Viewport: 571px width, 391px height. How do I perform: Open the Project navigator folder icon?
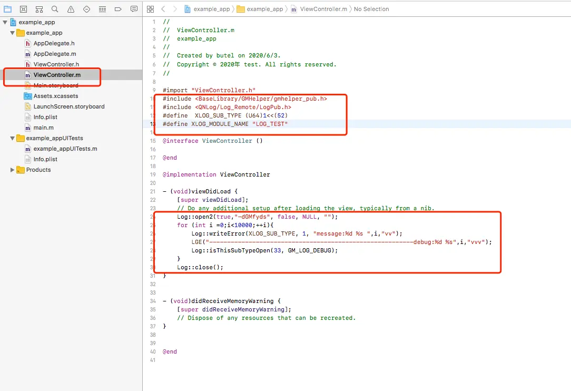pyautogui.click(x=8, y=9)
